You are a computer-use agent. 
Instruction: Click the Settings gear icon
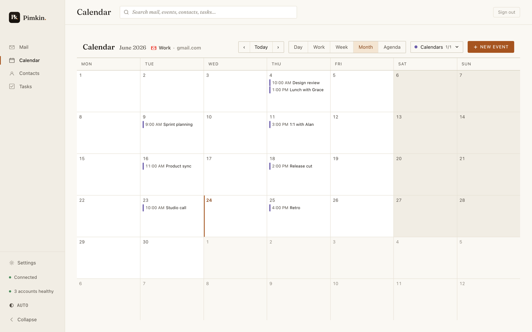(x=12, y=263)
